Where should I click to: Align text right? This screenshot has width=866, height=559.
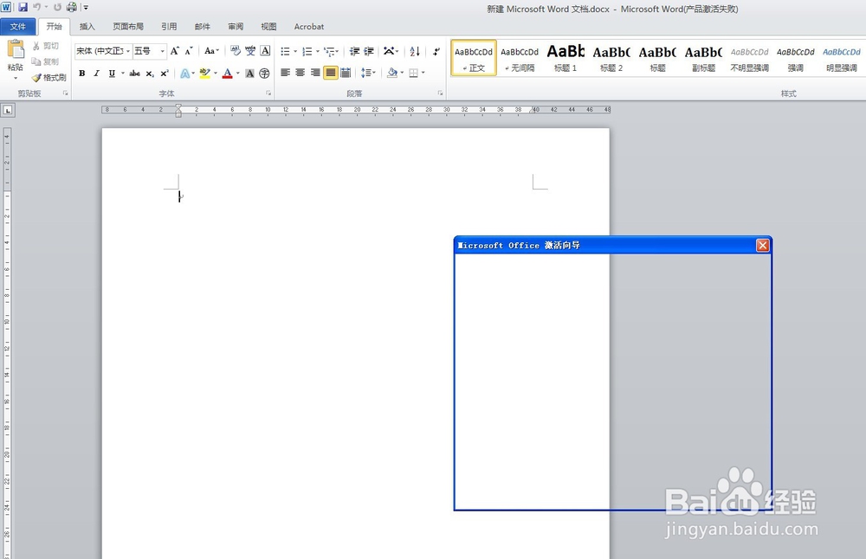315,73
